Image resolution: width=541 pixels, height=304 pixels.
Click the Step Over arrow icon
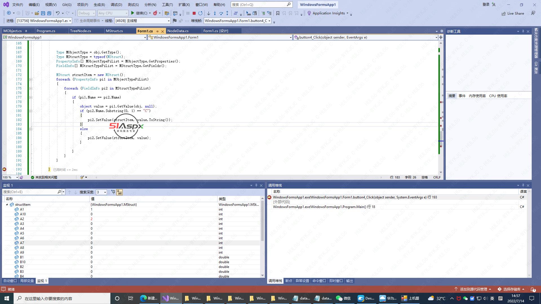[x=221, y=13]
